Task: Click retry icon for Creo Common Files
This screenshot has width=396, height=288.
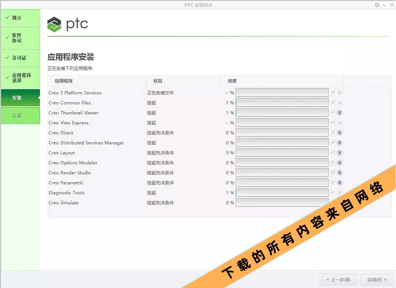Action: click(333, 103)
